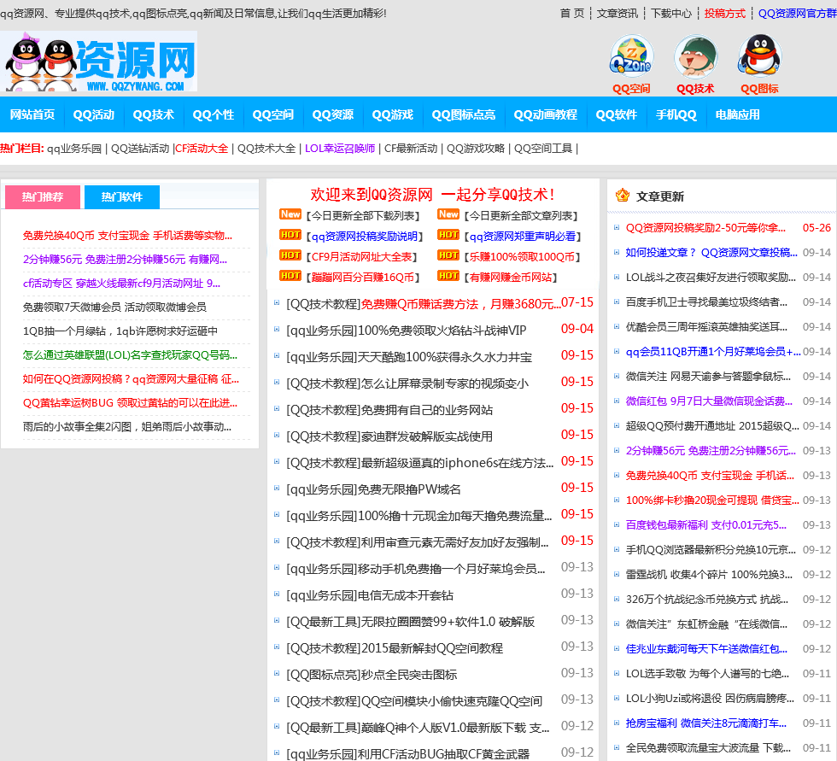The height and width of the screenshot is (761, 837).
Task: Open QQ软件 navigation item
Action: [617, 114]
